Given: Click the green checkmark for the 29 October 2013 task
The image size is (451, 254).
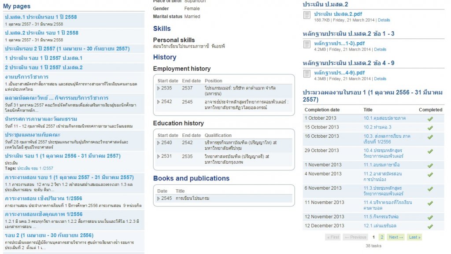Looking at the screenshot, I should tap(430, 151).
